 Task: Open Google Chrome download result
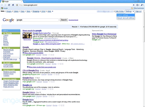tap(44, 58)
